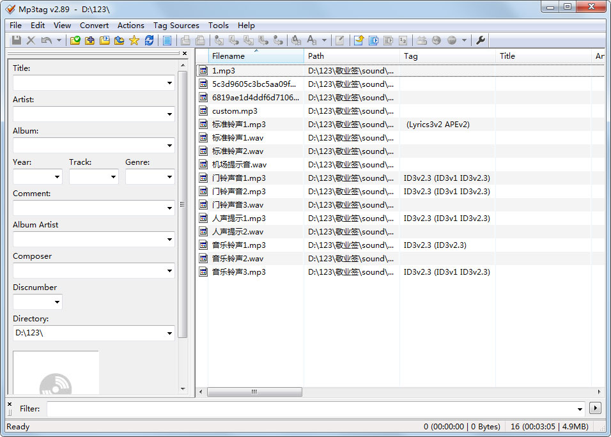Click the playlist from selected files icon
Image resolution: width=611 pixels, height=437 pixels.
tap(388, 40)
